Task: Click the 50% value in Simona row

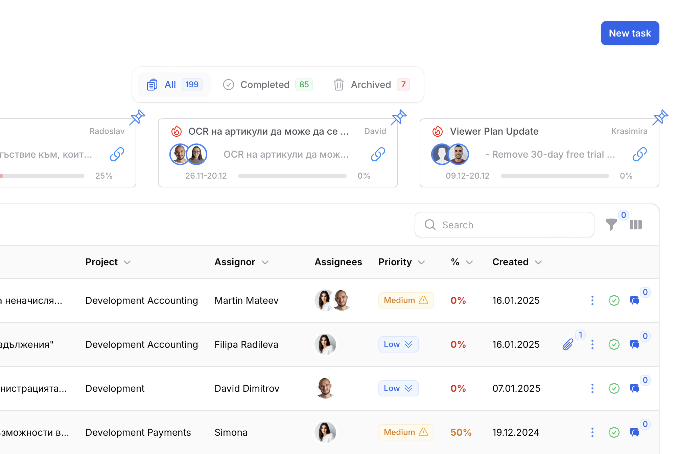Action: pos(461,432)
